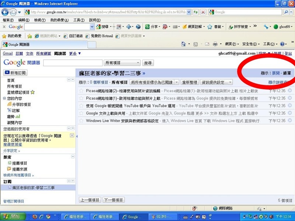Click the Reader 搜尋 button
This screenshot has width=295, height=221.
[148, 63]
